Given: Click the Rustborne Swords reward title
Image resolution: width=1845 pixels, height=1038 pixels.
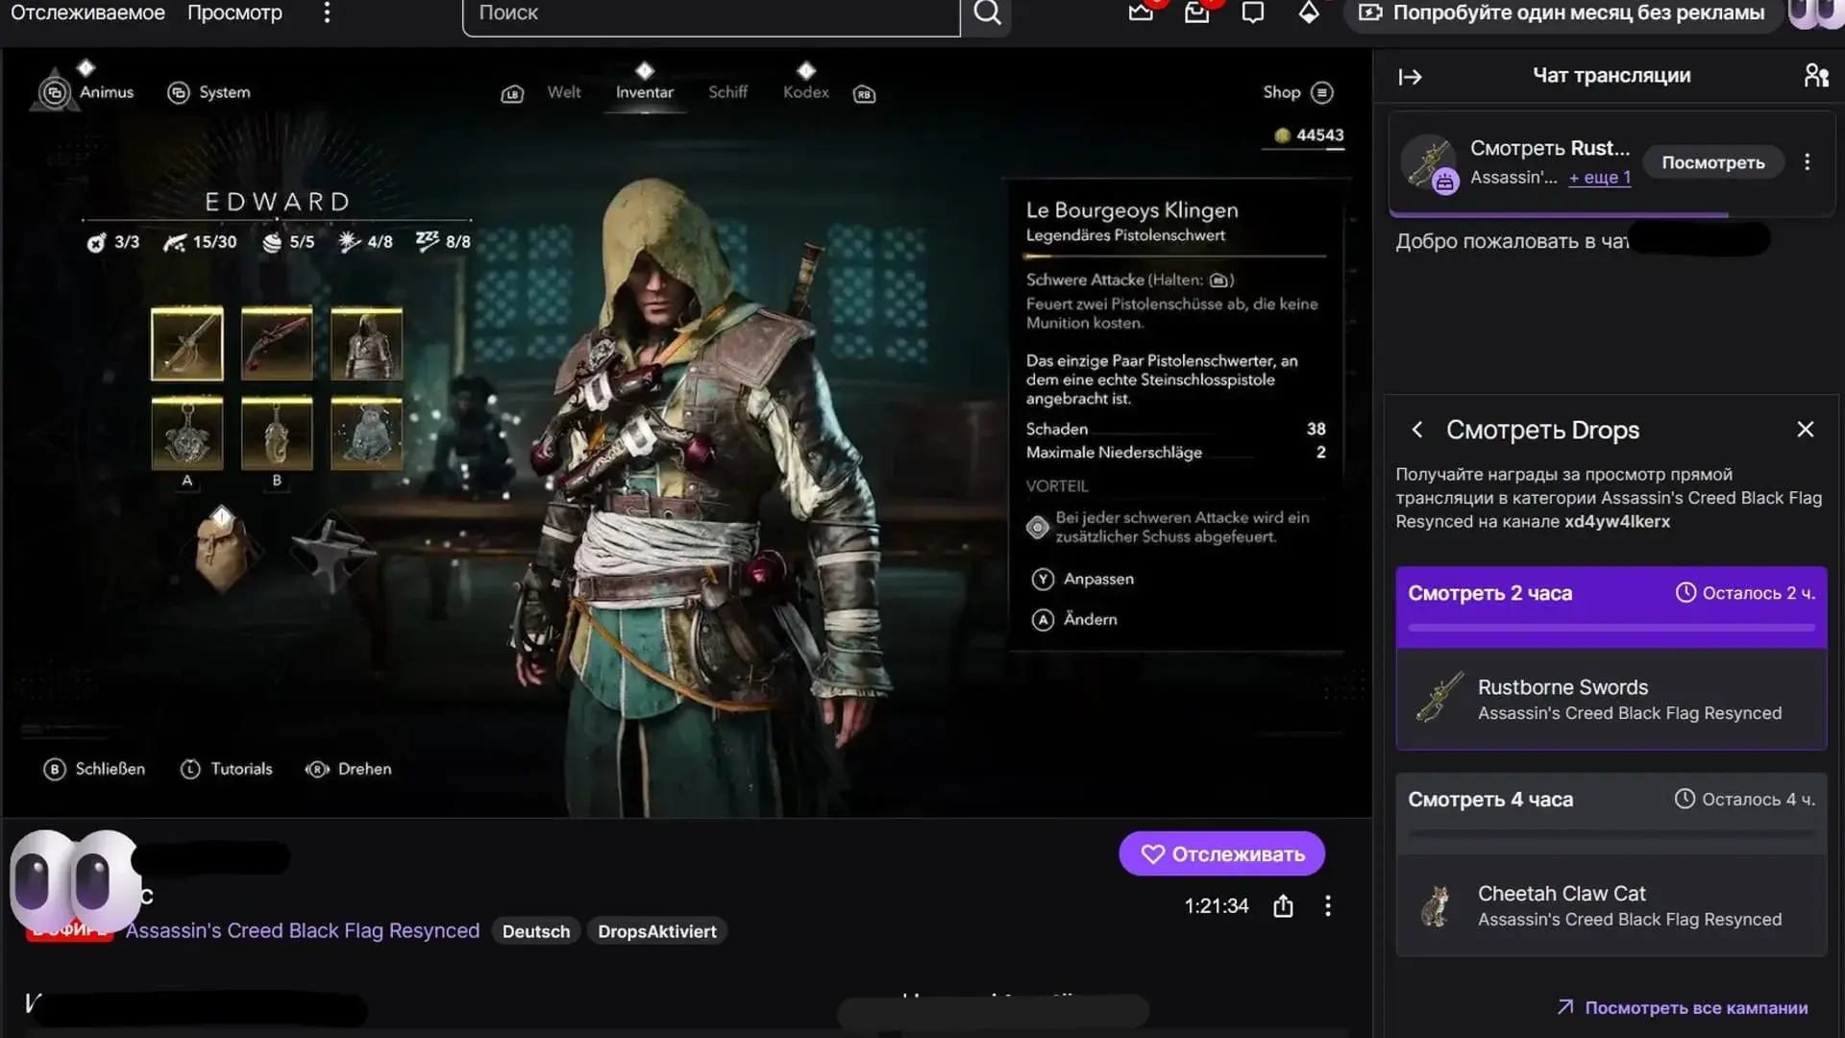Looking at the screenshot, I should pyautogui.click(x=1562, y=687).
